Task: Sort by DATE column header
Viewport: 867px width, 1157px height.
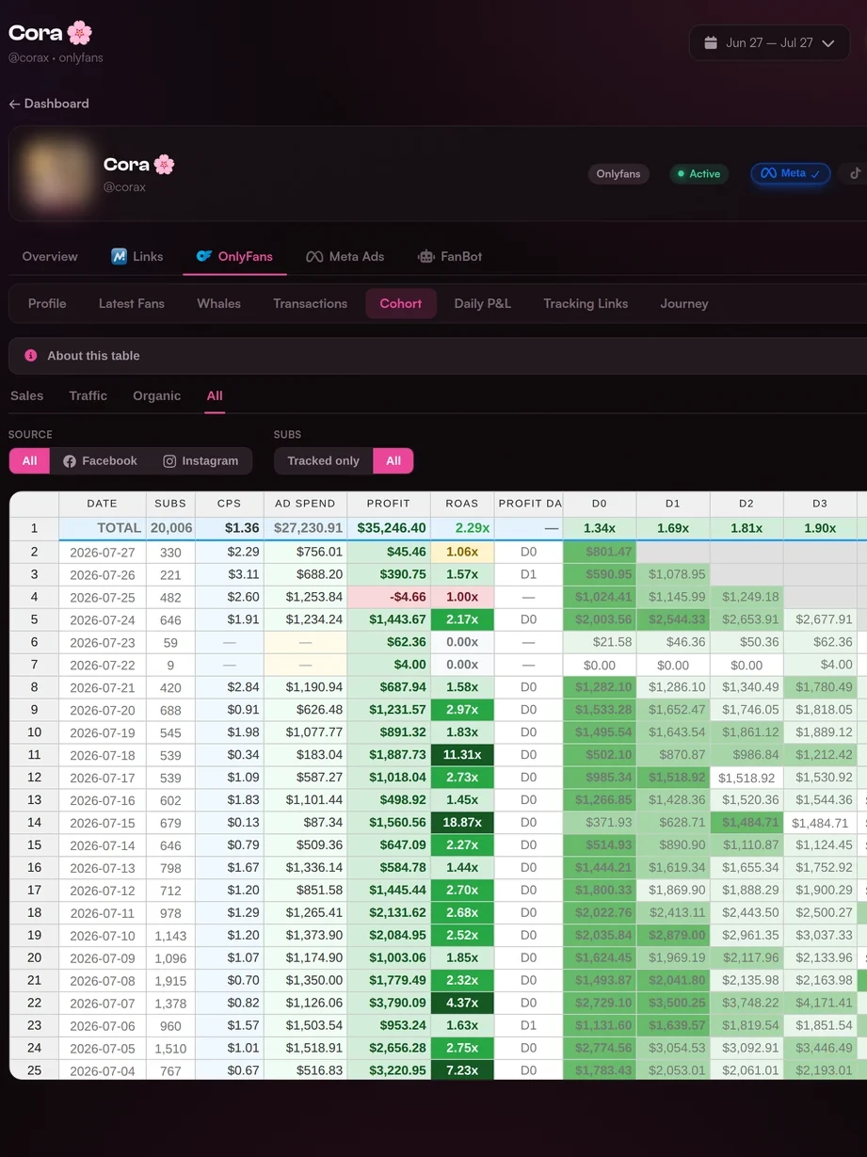Action: 103,504
